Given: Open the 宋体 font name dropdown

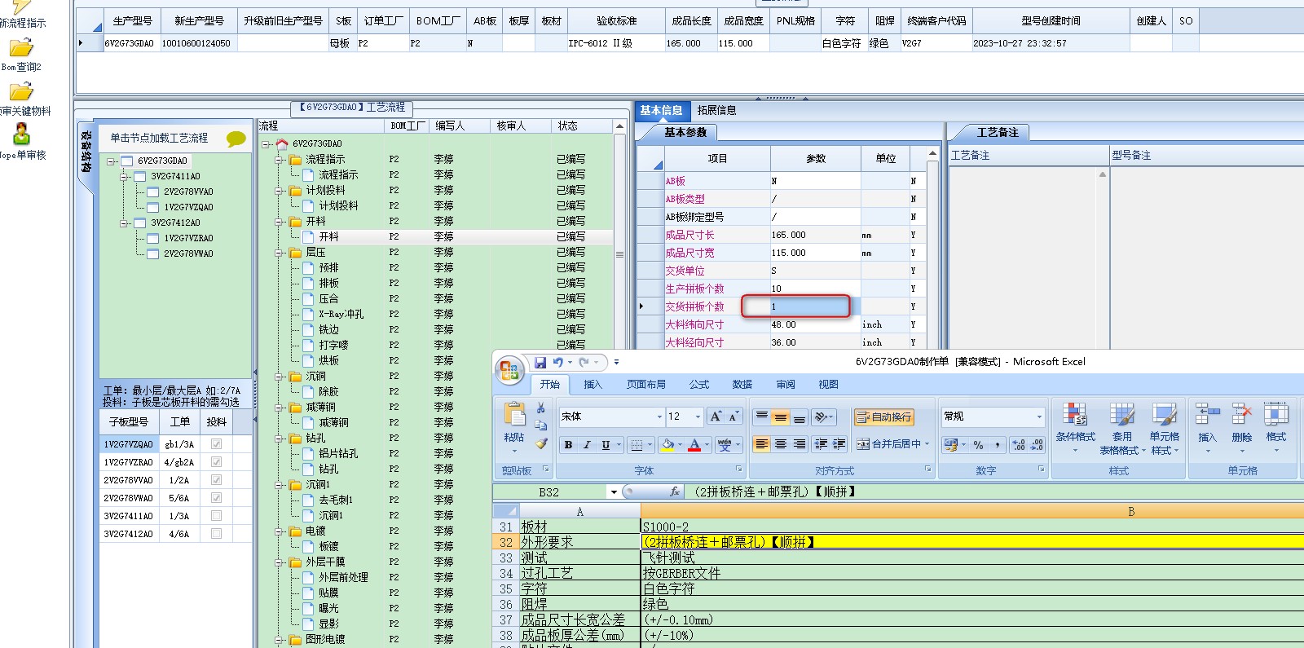Looking at the screenshot, I should point(659,417).
